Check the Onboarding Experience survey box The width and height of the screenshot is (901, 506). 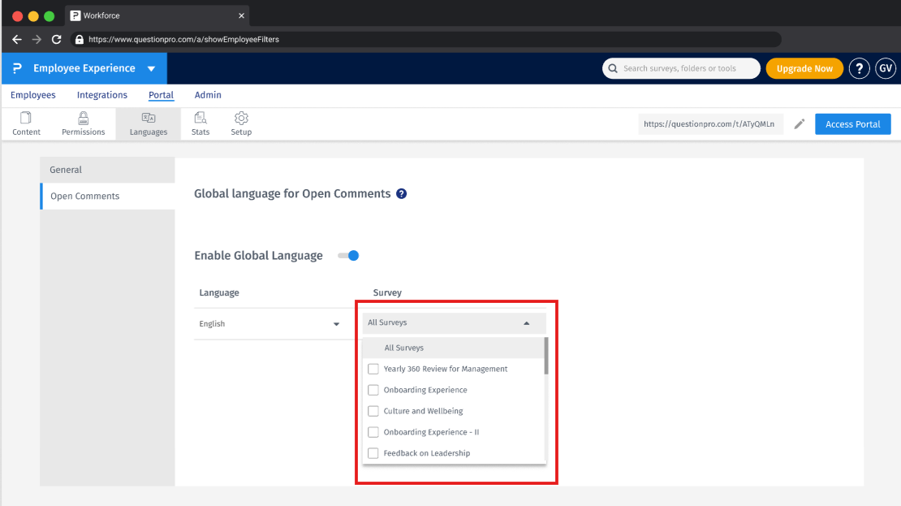[373, 390]
